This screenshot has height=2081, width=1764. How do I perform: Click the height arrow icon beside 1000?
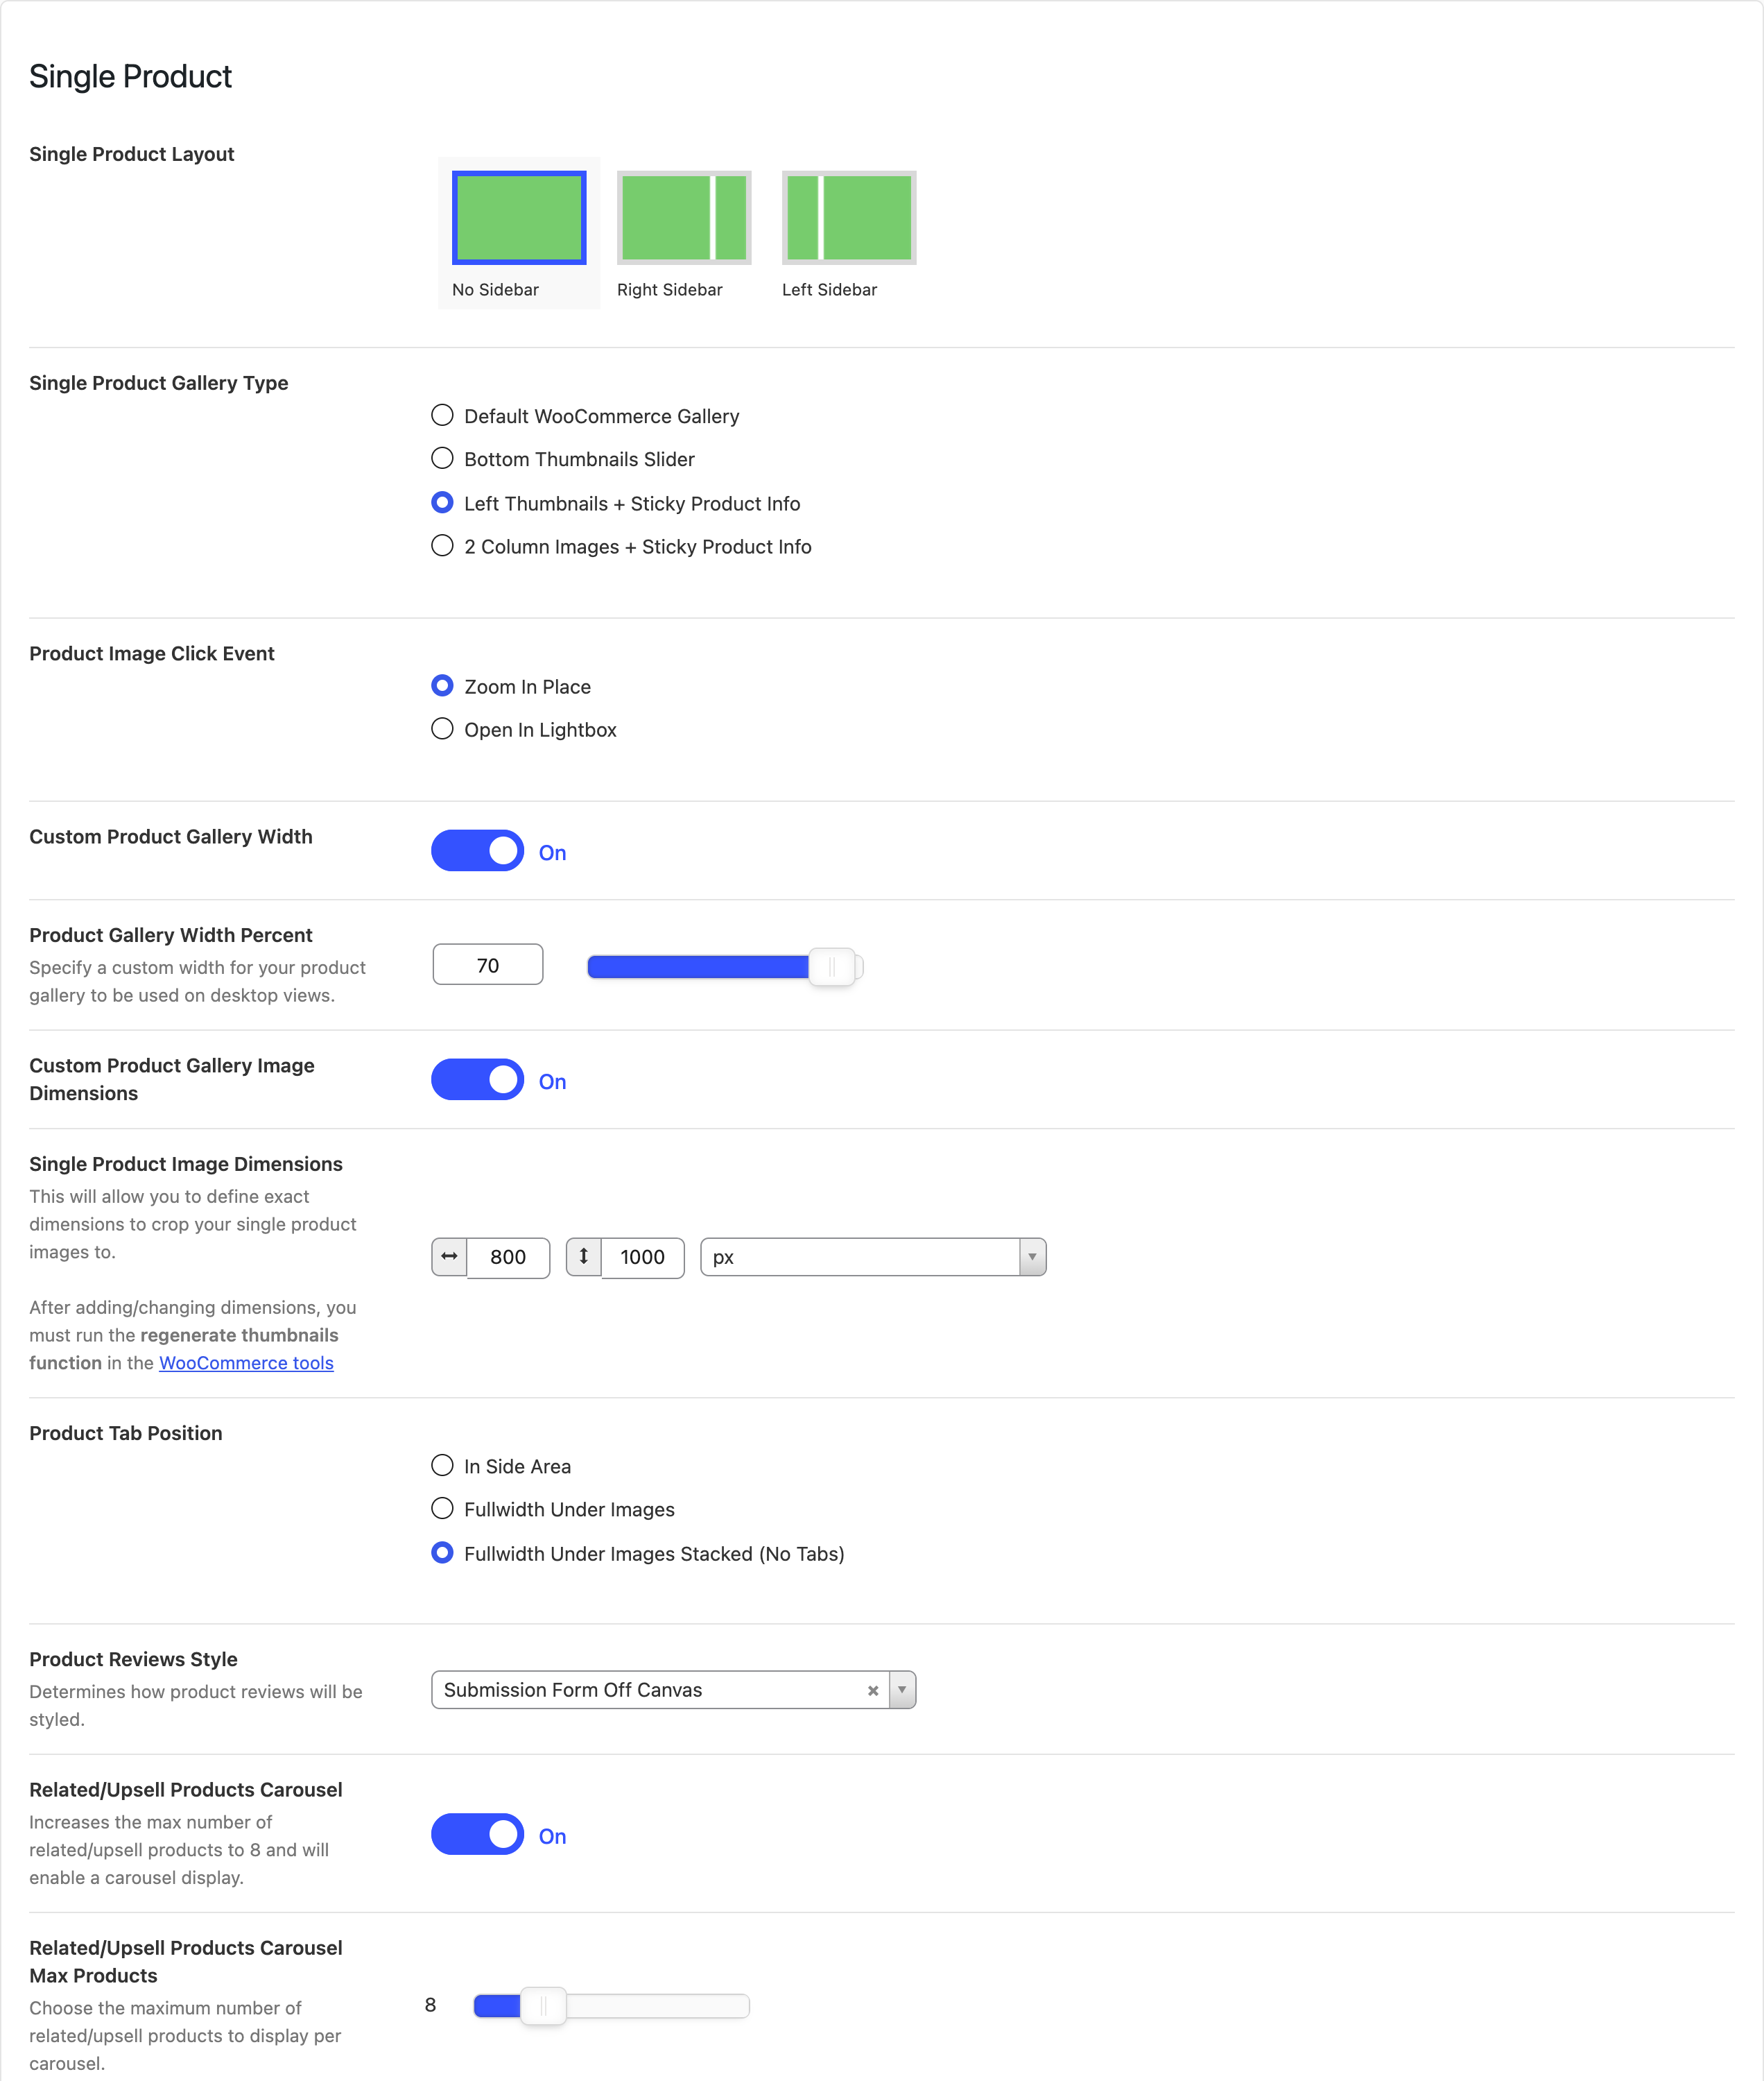tap(584, 1257)
